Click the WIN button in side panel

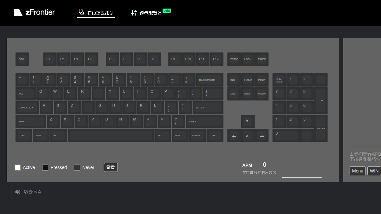[374, 171]
